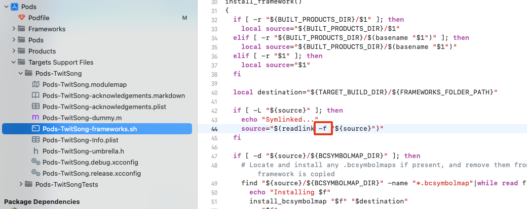527x209 pixels.
Task: Click the echo "Installing $f" line
Action: [290, 192]
